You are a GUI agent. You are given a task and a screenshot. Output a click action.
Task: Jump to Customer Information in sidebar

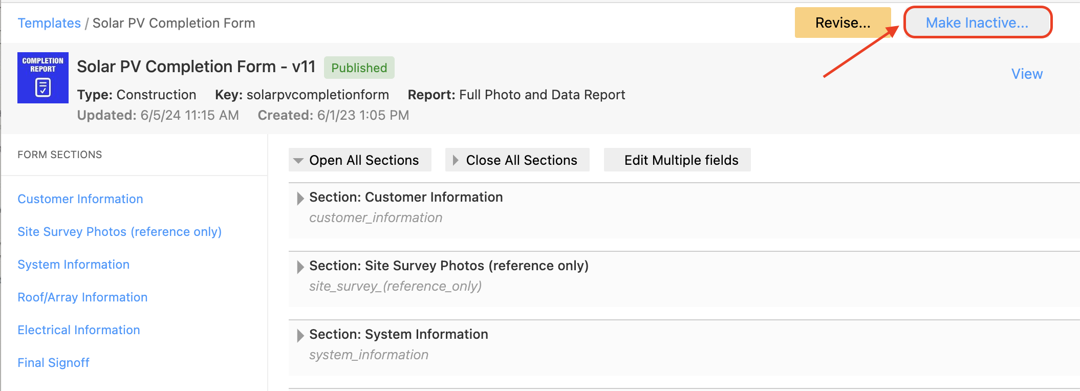(80, 199)
